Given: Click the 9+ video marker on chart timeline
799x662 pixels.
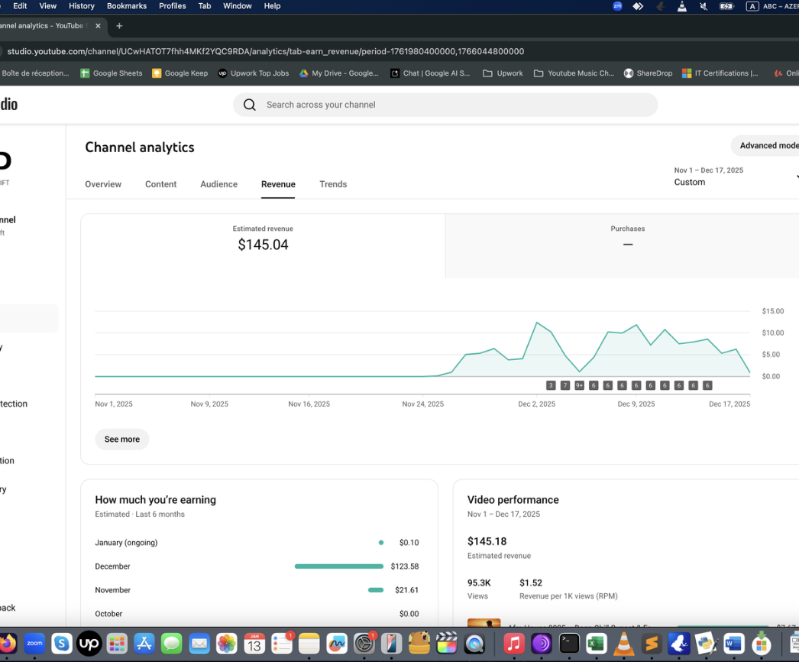Looking at the screenshot, I should (579, 385).
